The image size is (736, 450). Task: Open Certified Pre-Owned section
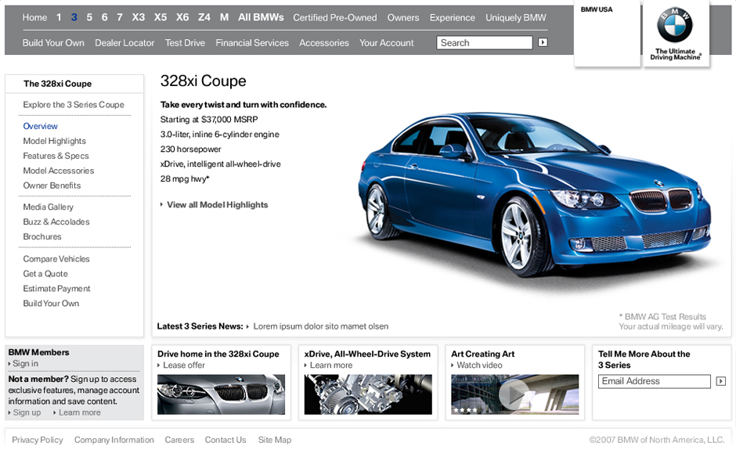pyautogui.click(x=334, y=18)
